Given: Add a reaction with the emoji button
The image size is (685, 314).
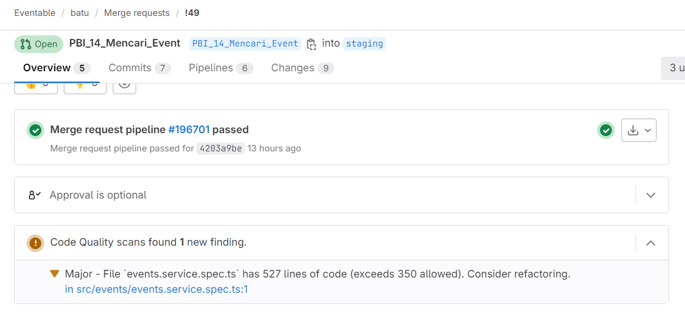Looking at the screenshot, I should 124,86.
